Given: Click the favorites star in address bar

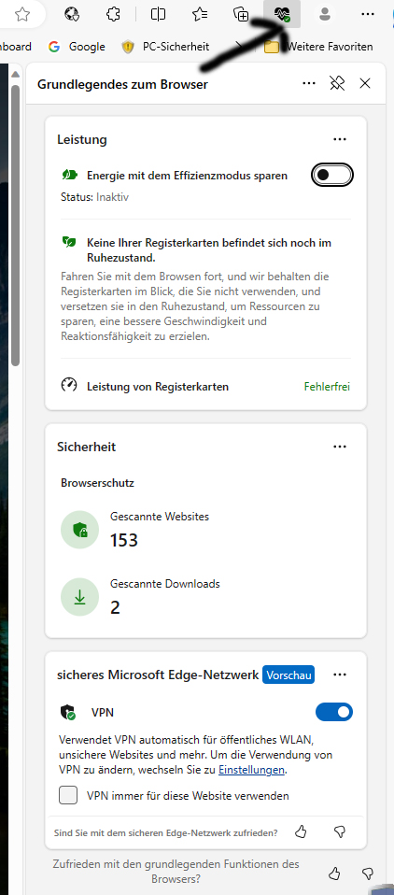Looking at the screenshot, I should click(22, 14).
